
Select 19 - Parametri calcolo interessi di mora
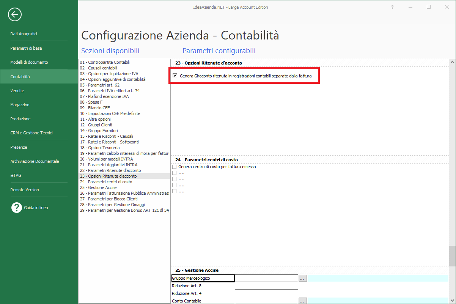[x=124, y=153]
